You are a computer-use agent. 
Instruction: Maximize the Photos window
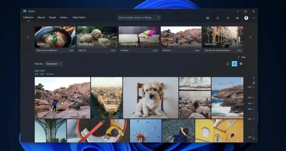[x=245, y=11]
